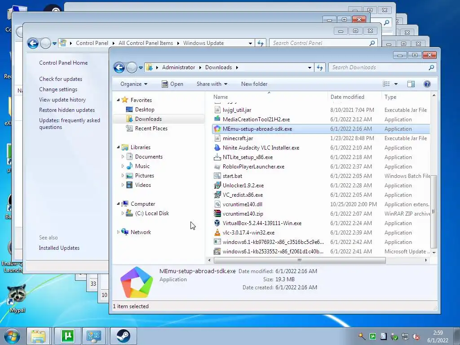Select Desktop under Favorites
The height and width of the screenshot is (345, 460).
pos(145,110)
